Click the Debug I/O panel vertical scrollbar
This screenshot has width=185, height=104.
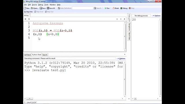point(160,58)
